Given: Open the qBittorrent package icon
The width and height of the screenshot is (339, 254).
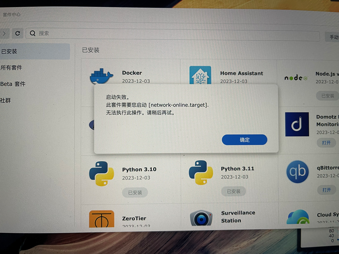Looking at the screenshot, I should point(297,172).
